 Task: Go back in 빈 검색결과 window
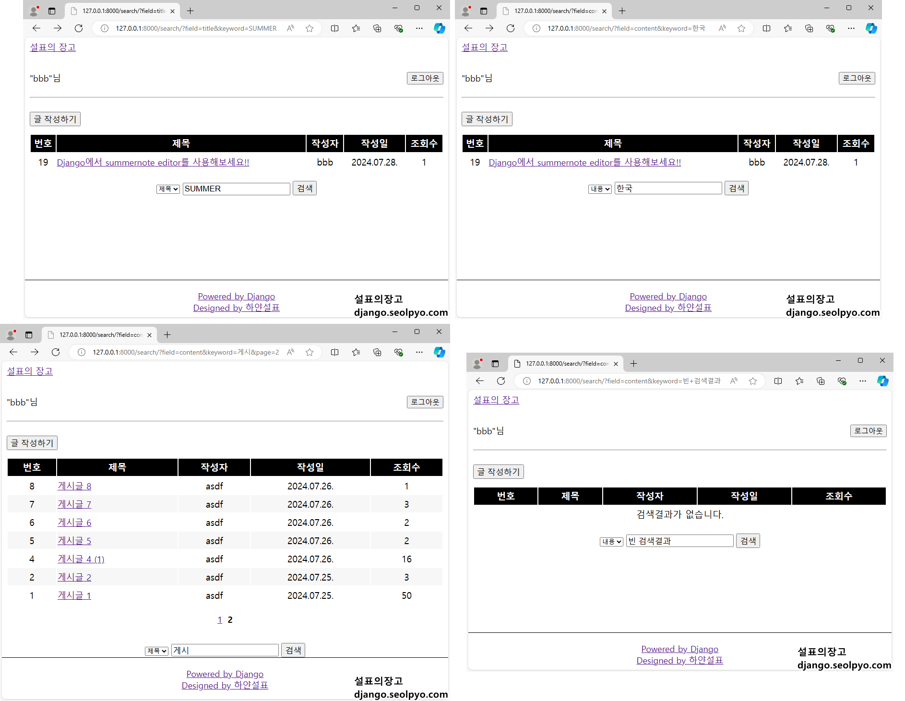click(x=480, y=381)
